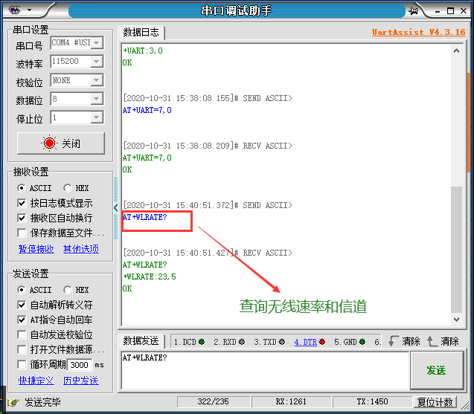Viewport: 474px width, 414px height.
Task: Click the 15:40:51.372 SEND ASCII timestamp line
Action: pyautogui.click(x=208, y=205)
